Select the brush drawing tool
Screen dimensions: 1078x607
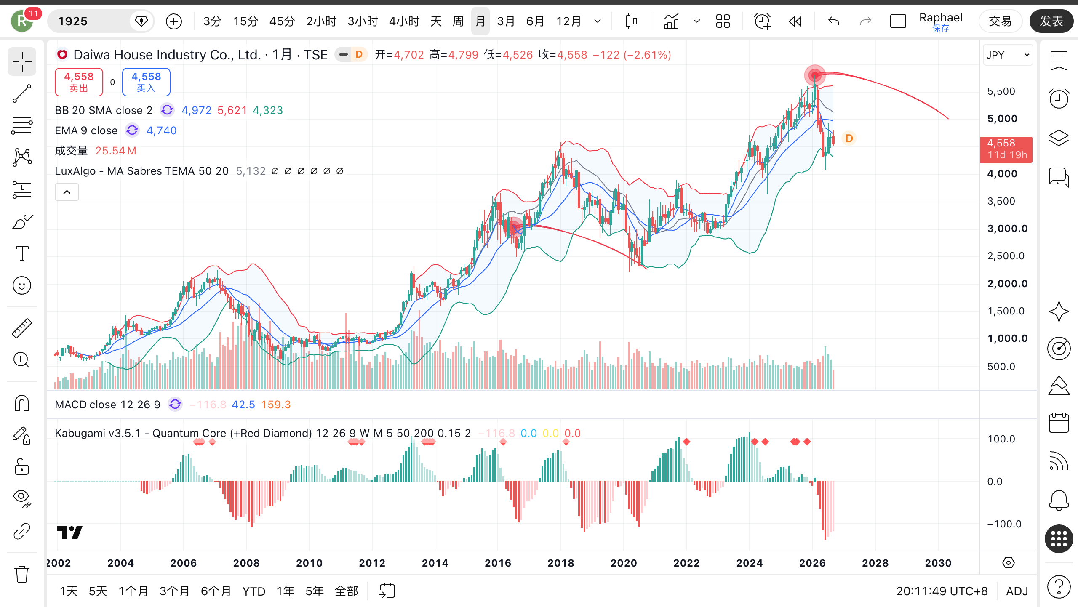coord(22,221)
